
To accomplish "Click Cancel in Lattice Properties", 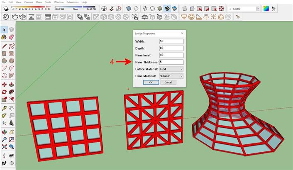I will [x=168, y=83].
